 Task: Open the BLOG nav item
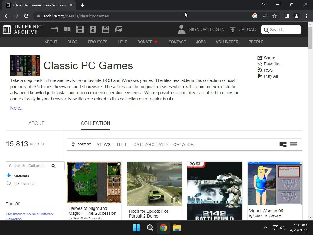point(72,42)
